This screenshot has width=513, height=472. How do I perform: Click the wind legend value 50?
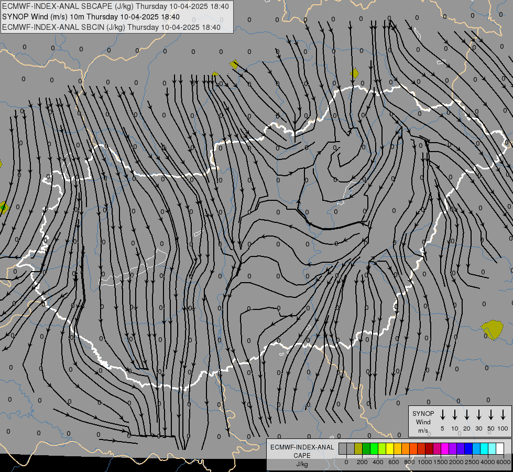tap(491, 428)
